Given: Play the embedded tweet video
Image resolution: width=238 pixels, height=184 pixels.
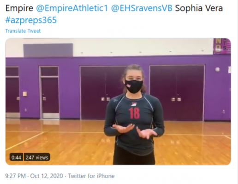Looking at the screenshot, I should click(x=118, y=102).
